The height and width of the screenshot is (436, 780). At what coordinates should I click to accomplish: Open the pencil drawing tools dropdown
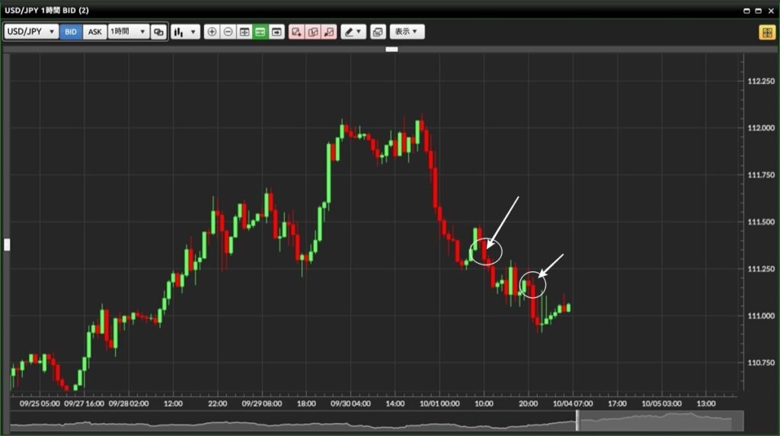pyautogui.click(x=353, y=32)
